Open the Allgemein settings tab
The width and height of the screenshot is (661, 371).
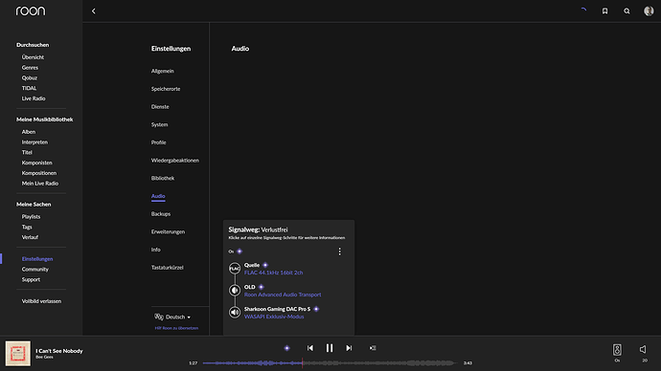coord(162,71)
